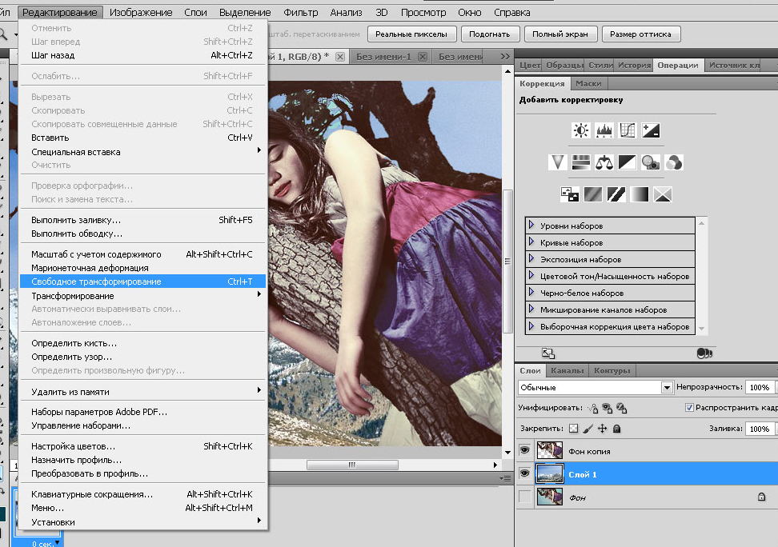Add a Color Balance adjustment (scales icon)
The height and width of the screenshot is (547, 778).
(604, 162)
